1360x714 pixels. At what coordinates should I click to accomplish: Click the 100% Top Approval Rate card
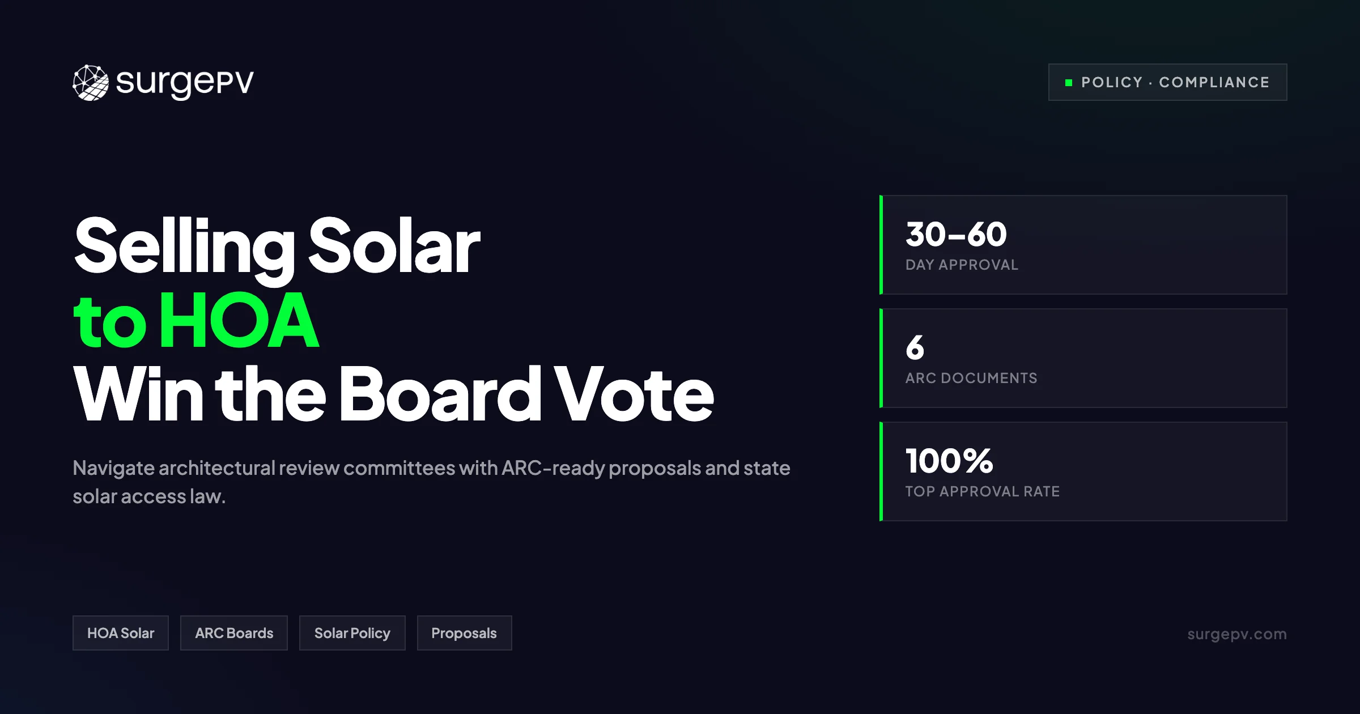click(x=1083, y=471)
